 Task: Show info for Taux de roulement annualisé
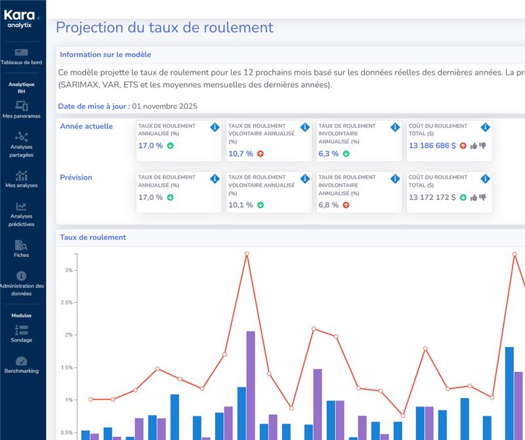(217, 128)
